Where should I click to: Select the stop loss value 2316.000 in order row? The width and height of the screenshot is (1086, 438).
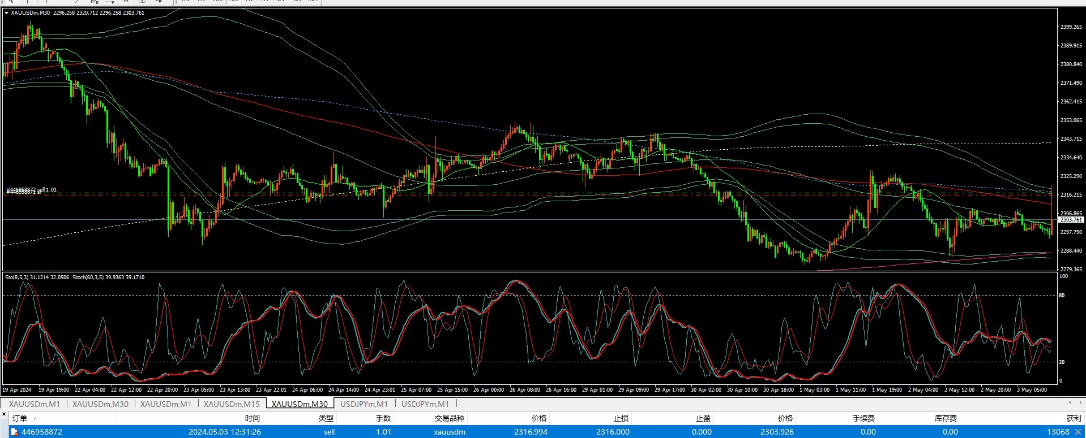(613, 432)
